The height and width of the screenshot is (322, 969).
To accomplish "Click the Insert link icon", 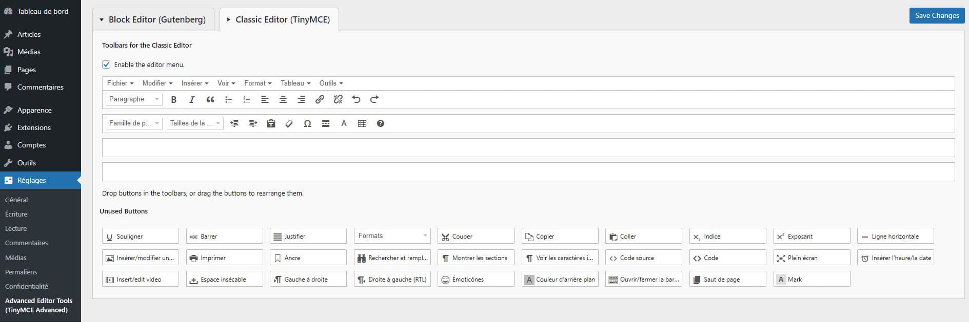I will (320, 99).
